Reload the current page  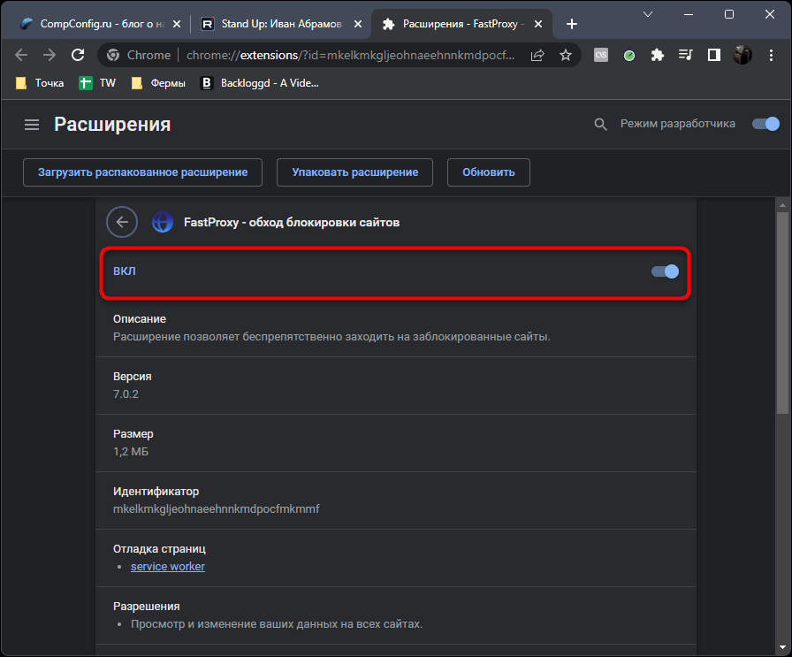(78, 55)
